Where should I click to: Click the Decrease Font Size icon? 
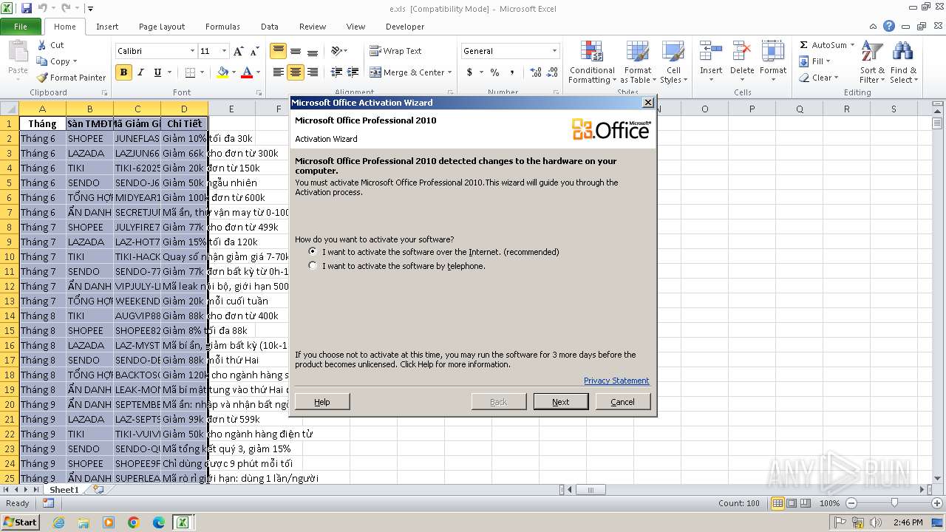coord(254,51)
